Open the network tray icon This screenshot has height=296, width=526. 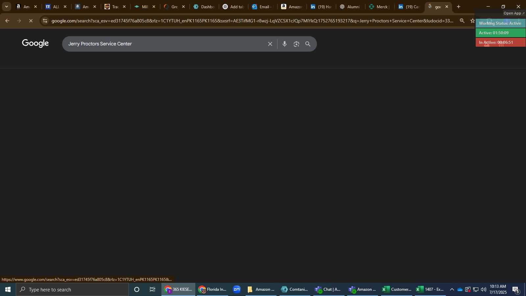pyautogui.click(x=476, y=289)
